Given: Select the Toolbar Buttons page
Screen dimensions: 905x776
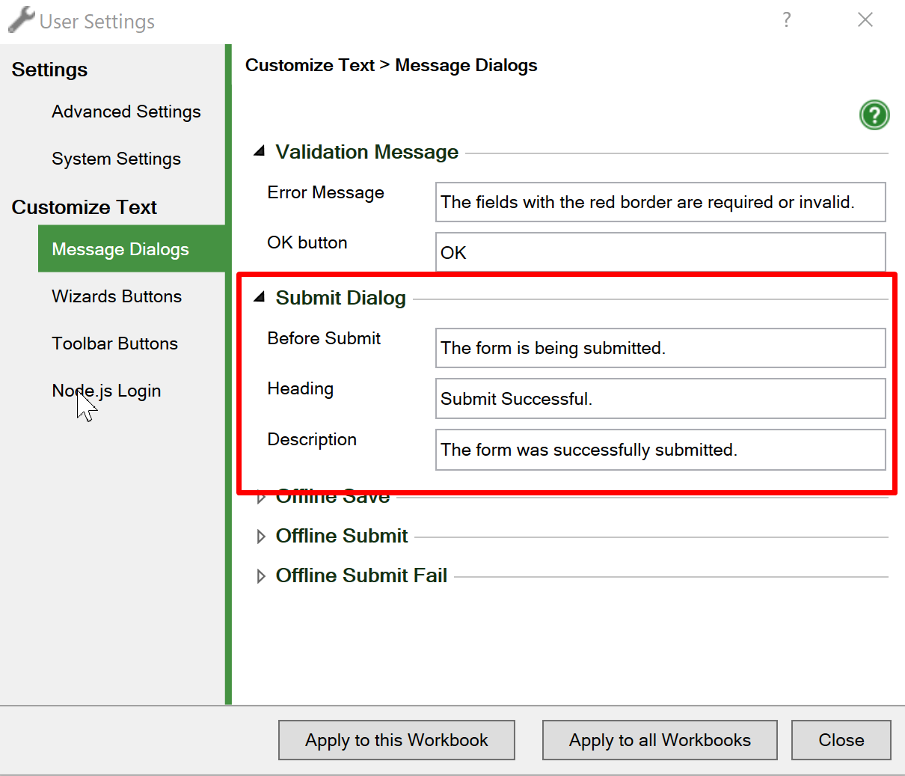Looking at the screenshot, I should [114, 343].
